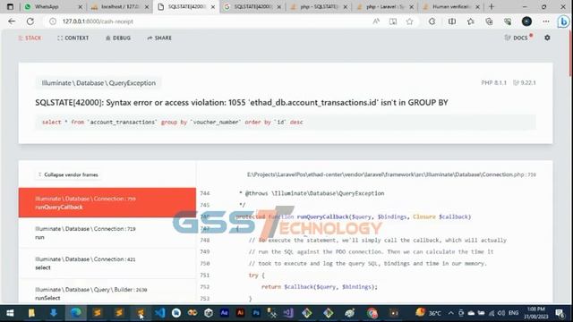Open Visual Studio Code from taskbar
The height and width of the screenshot is (322, 573).
coord(159,313)
